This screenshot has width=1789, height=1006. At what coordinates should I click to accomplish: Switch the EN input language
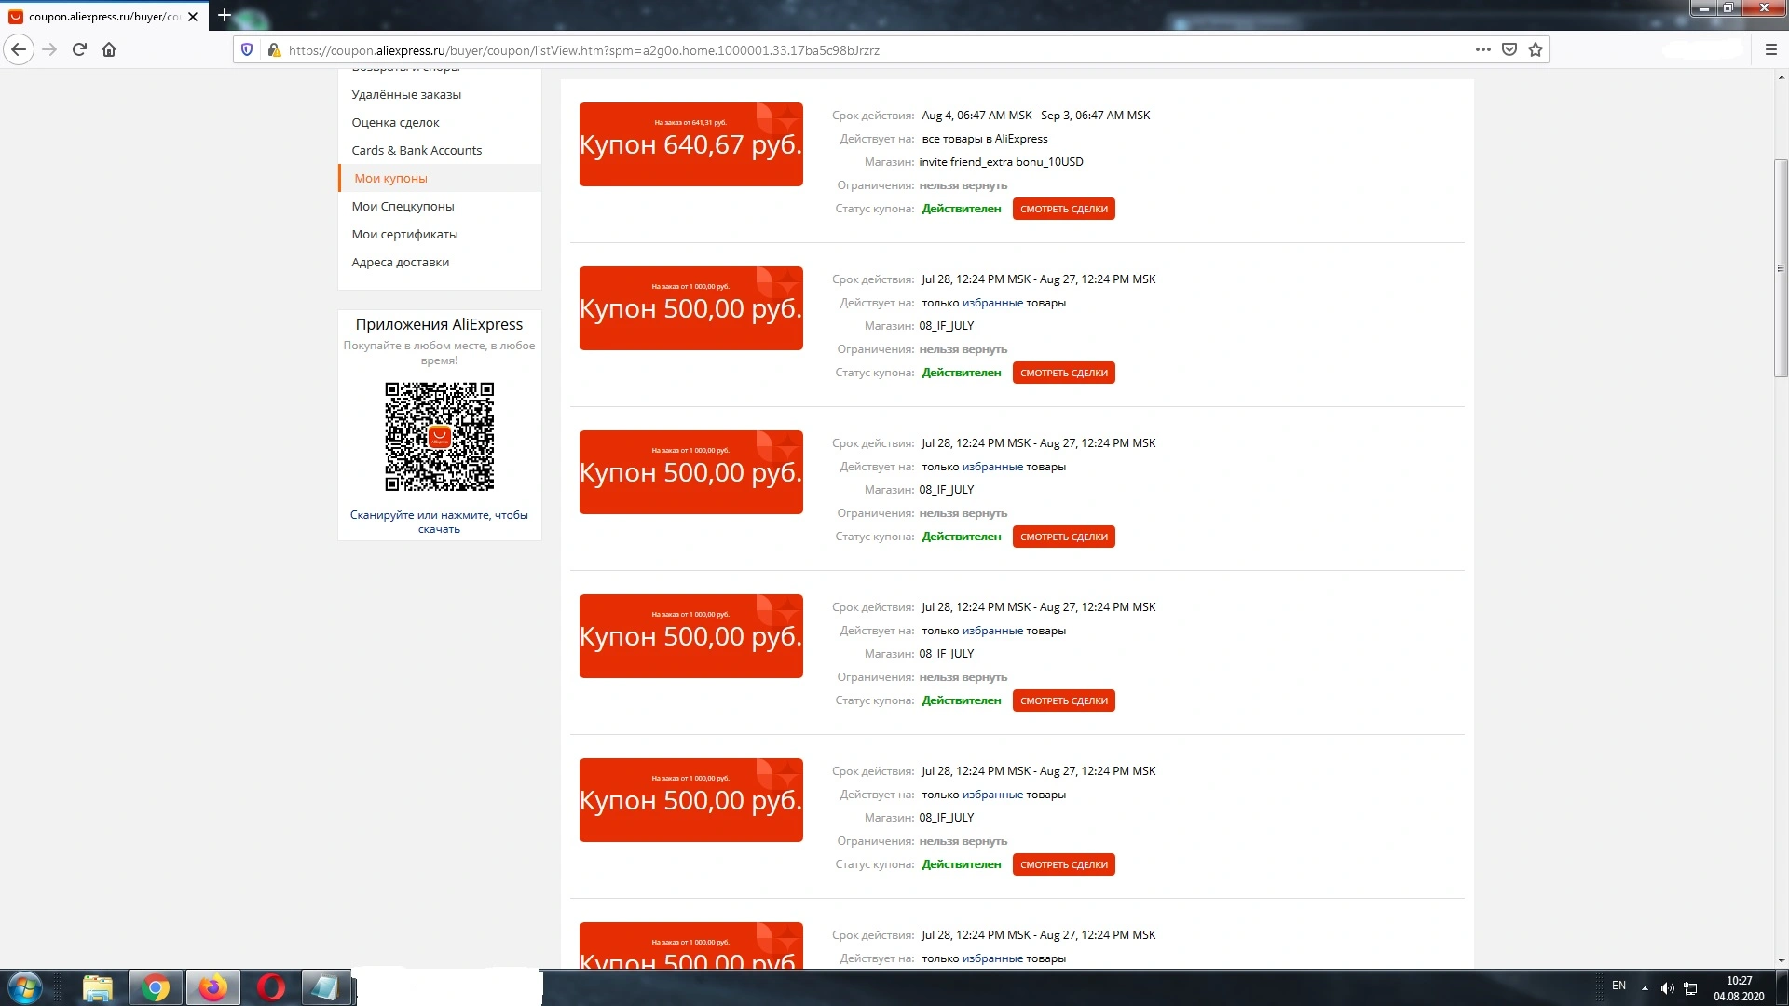tap(1619, 986)
